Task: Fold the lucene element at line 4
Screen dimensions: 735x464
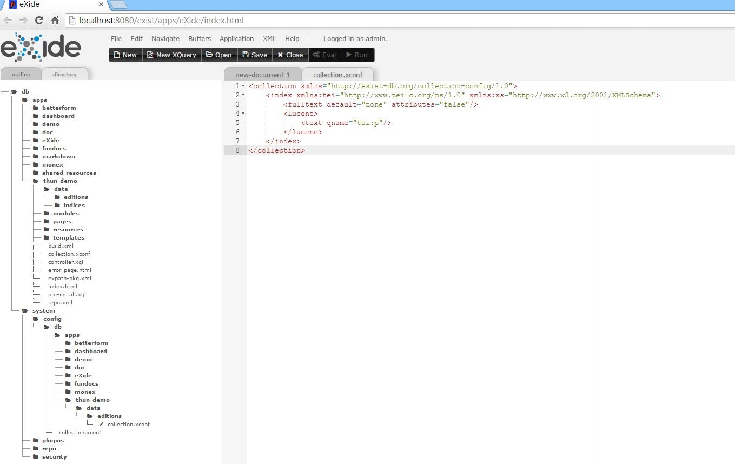Action: (243, 114)
